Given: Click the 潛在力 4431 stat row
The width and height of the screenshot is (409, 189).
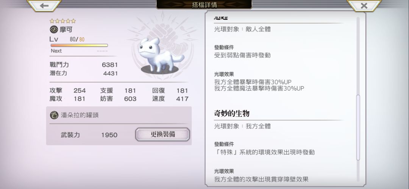Looking at the screenshot, I should pos(83,73).
